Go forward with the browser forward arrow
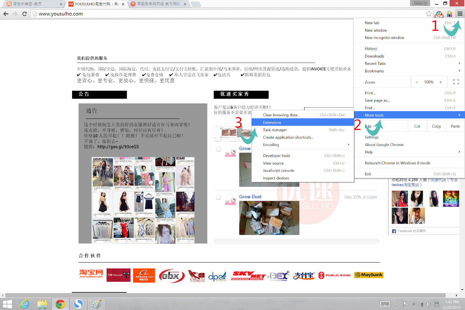 (15, 14)
